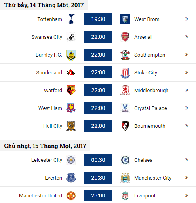Select the Burnley F.C. badge

[x=71, y=55]
